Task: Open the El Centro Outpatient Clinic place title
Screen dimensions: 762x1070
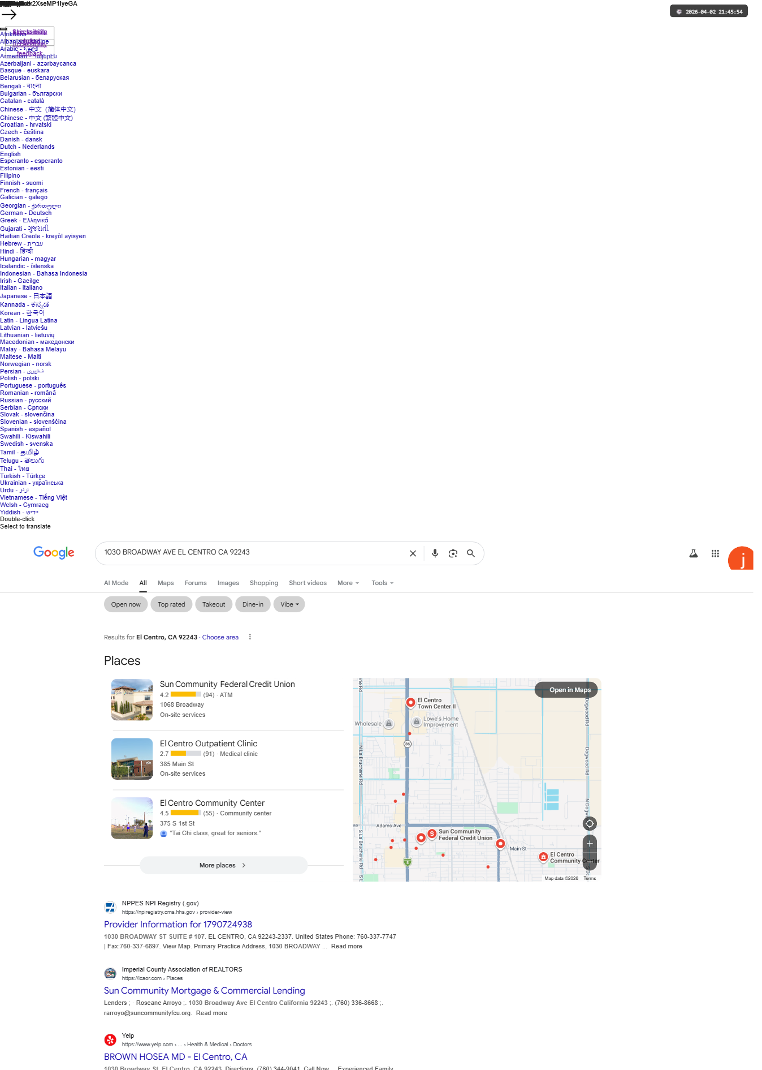Action: click(x=209, y=744)
